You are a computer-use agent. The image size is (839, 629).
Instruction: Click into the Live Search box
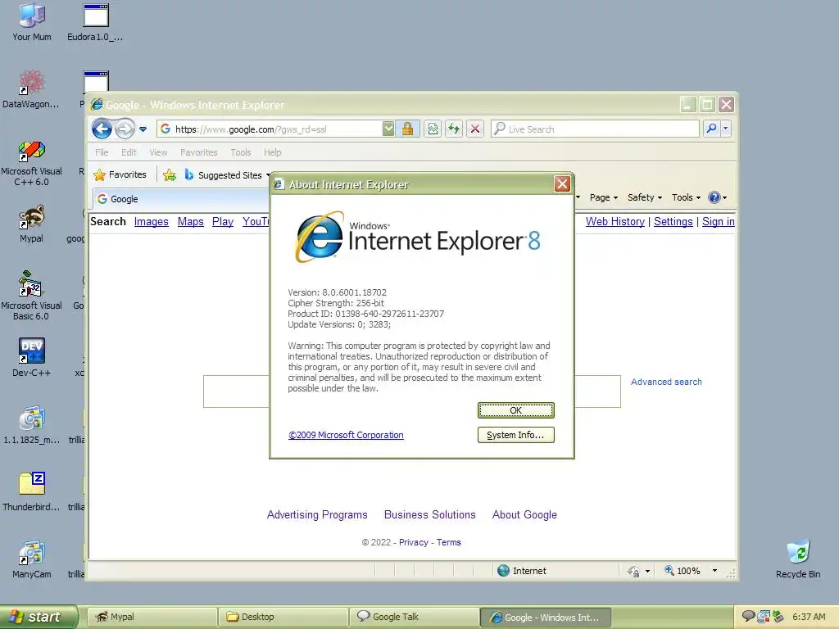595,129
